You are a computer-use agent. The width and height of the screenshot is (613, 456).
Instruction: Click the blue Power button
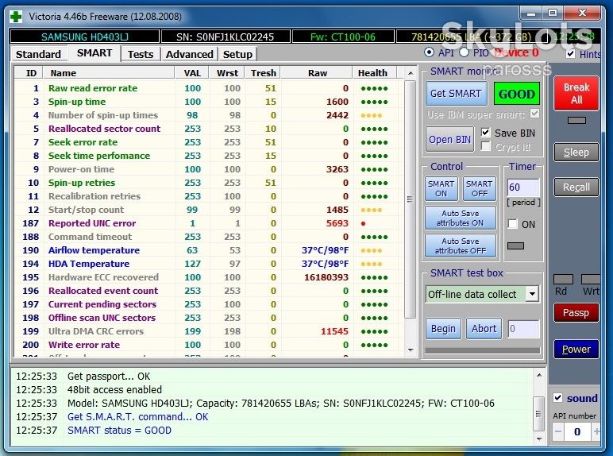[576, 350]
